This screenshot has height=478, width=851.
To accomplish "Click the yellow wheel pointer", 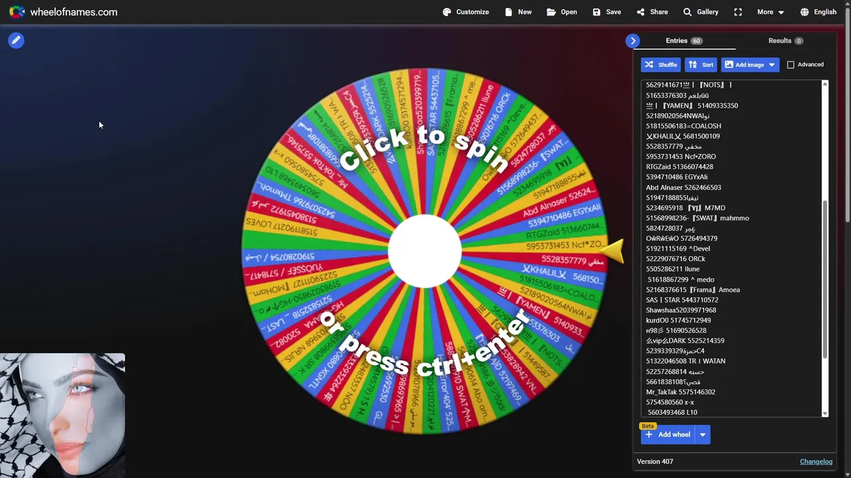I will (x=611, y=251).
